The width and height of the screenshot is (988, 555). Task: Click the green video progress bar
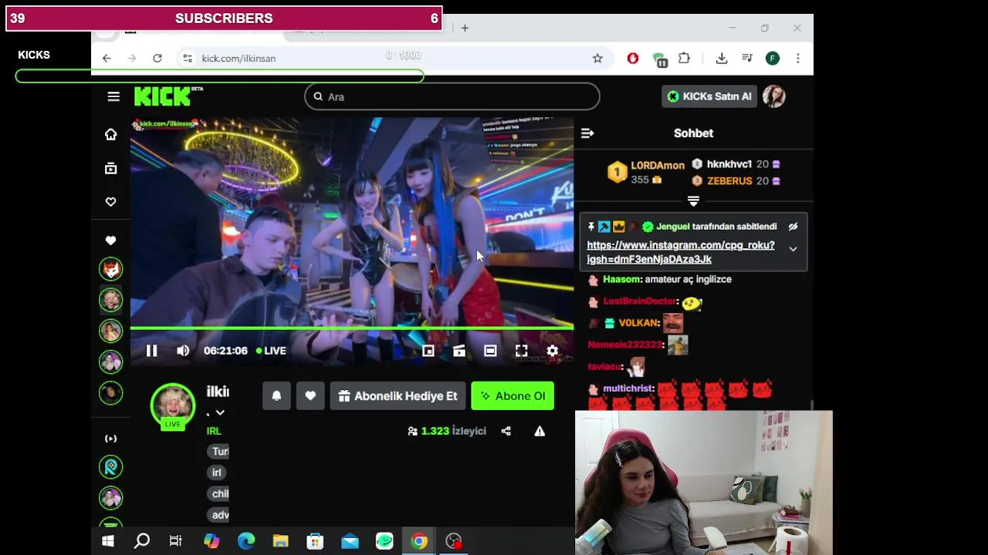pyautogui.click(x=352, y=328)
